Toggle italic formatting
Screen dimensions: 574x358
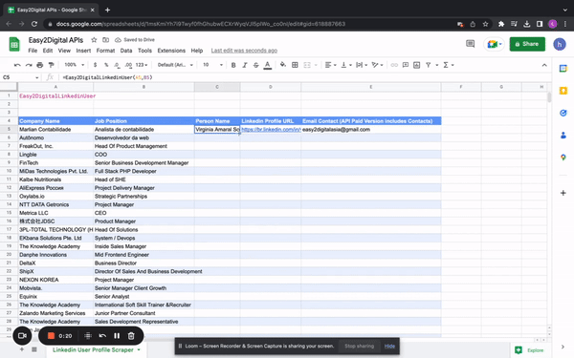point(245,65)
